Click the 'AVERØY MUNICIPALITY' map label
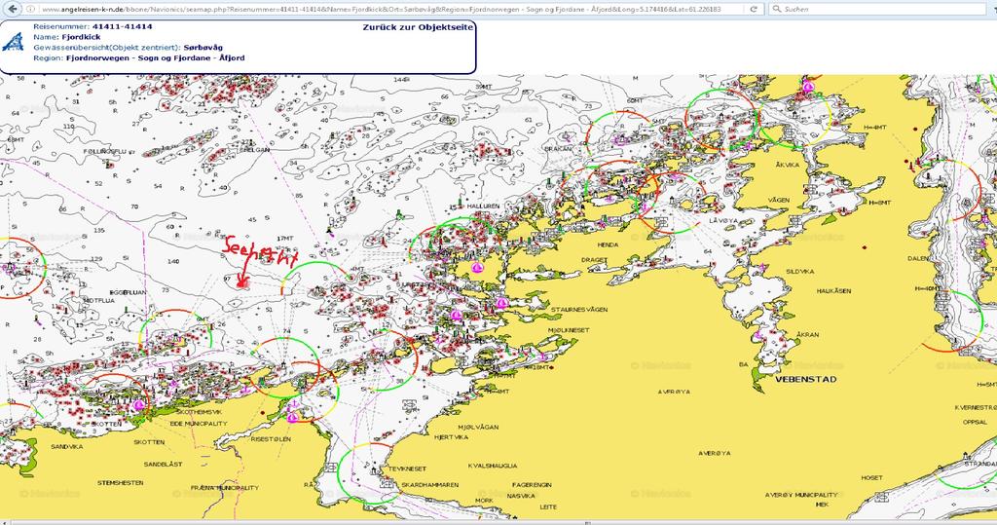This screenshot has width=997, height=525. (x=800, y=495)
